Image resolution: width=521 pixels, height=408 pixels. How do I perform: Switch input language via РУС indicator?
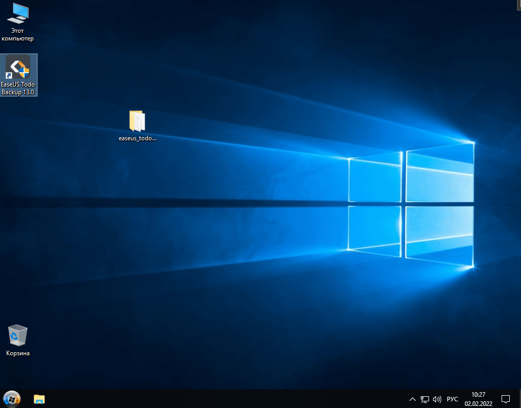pyautogui.click(x=452, y=399)
